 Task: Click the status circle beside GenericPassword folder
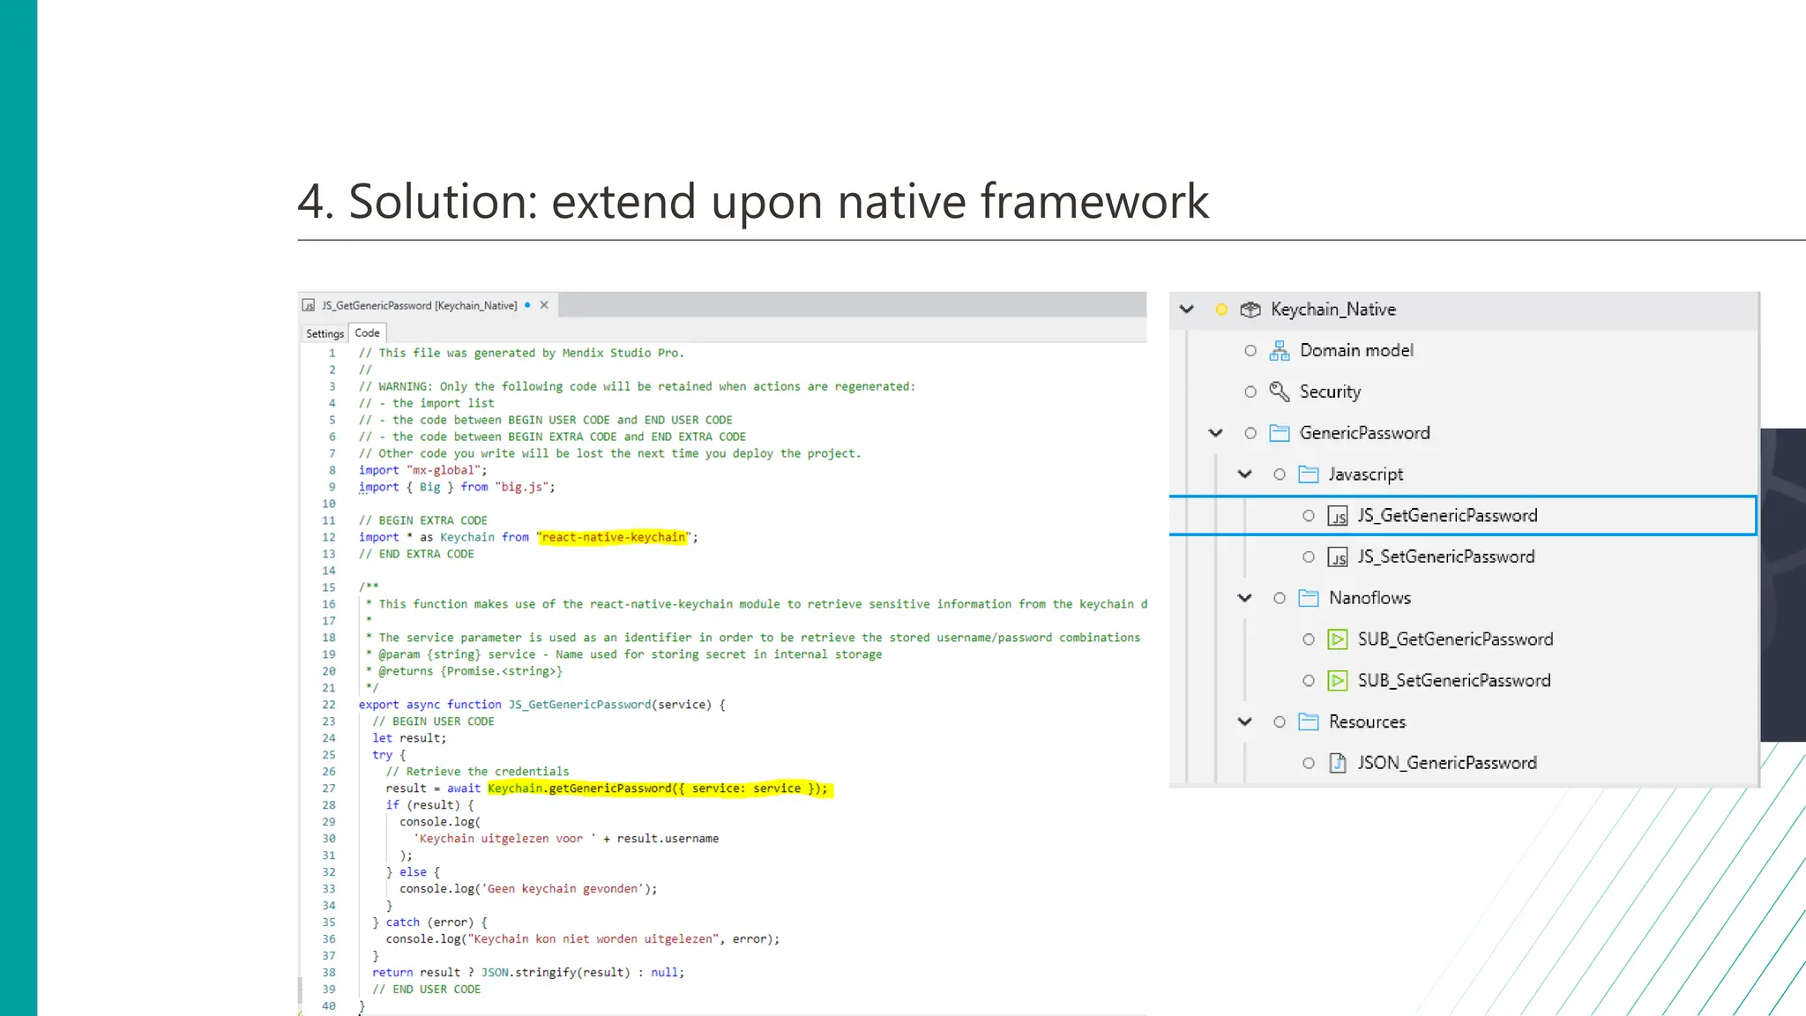coord(1250,433)
